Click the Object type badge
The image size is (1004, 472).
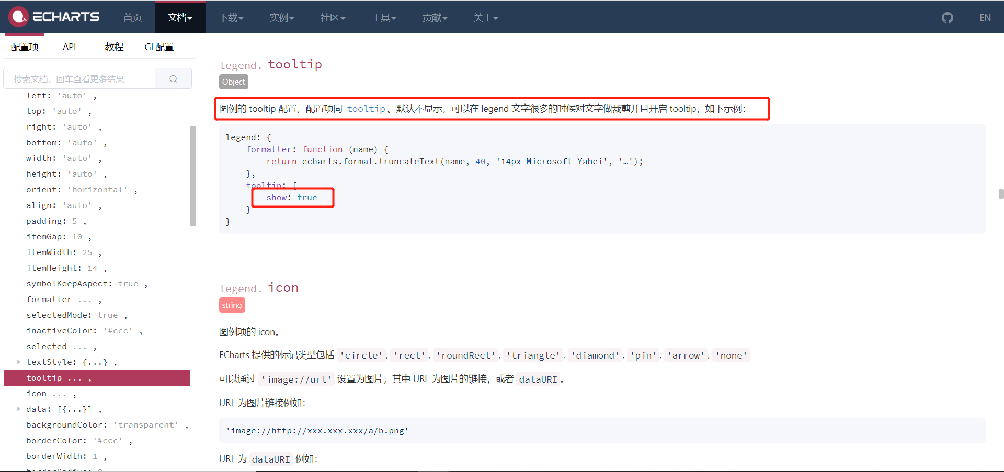[233, 82]
